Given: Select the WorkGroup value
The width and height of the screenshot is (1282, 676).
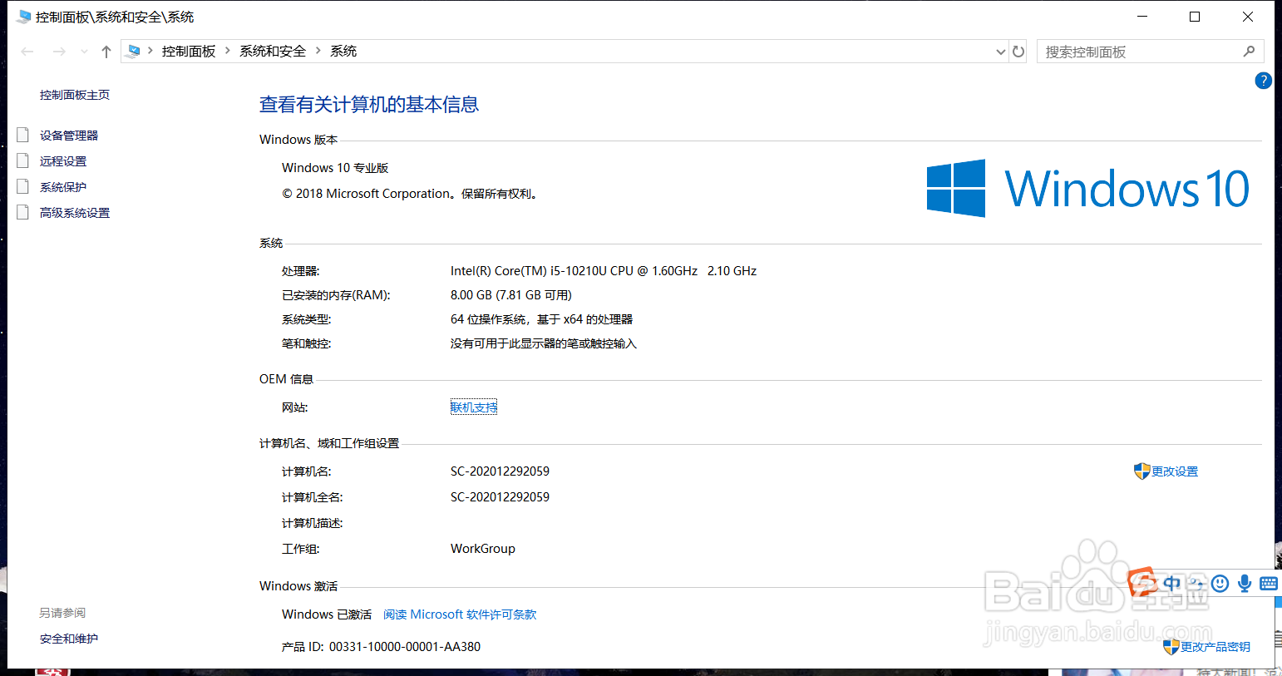Looking at the screenshot, I should pyautogui.click(x=483, y=549).
